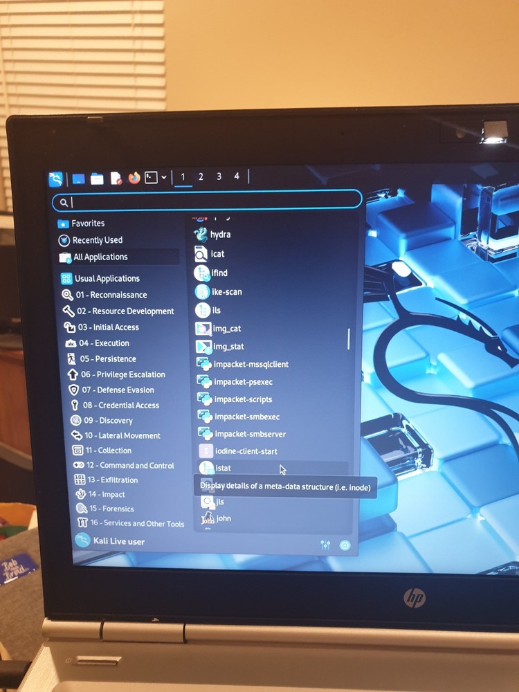Viewport: 519px width, 692px height.
Task: Click the Kali Live user profile
Action: [110, 540]
